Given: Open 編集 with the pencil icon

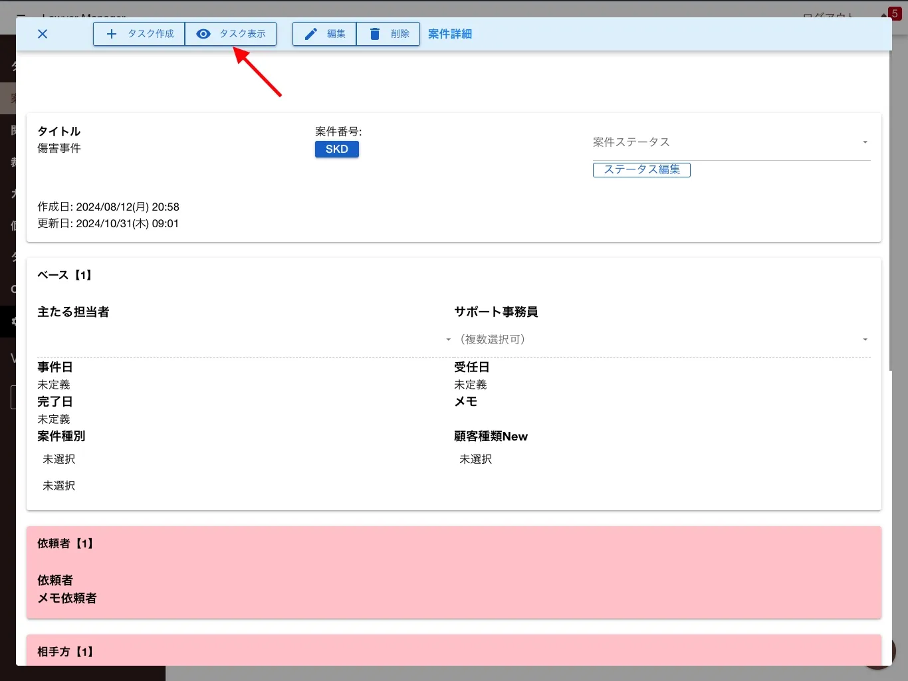Looking at the screenshot, I should [324, 34].
